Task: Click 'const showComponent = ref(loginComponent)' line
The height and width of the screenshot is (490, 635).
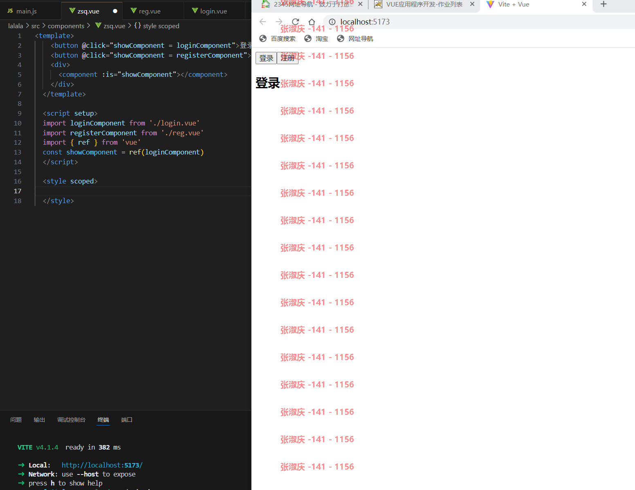Action: (x=123, y=152)
